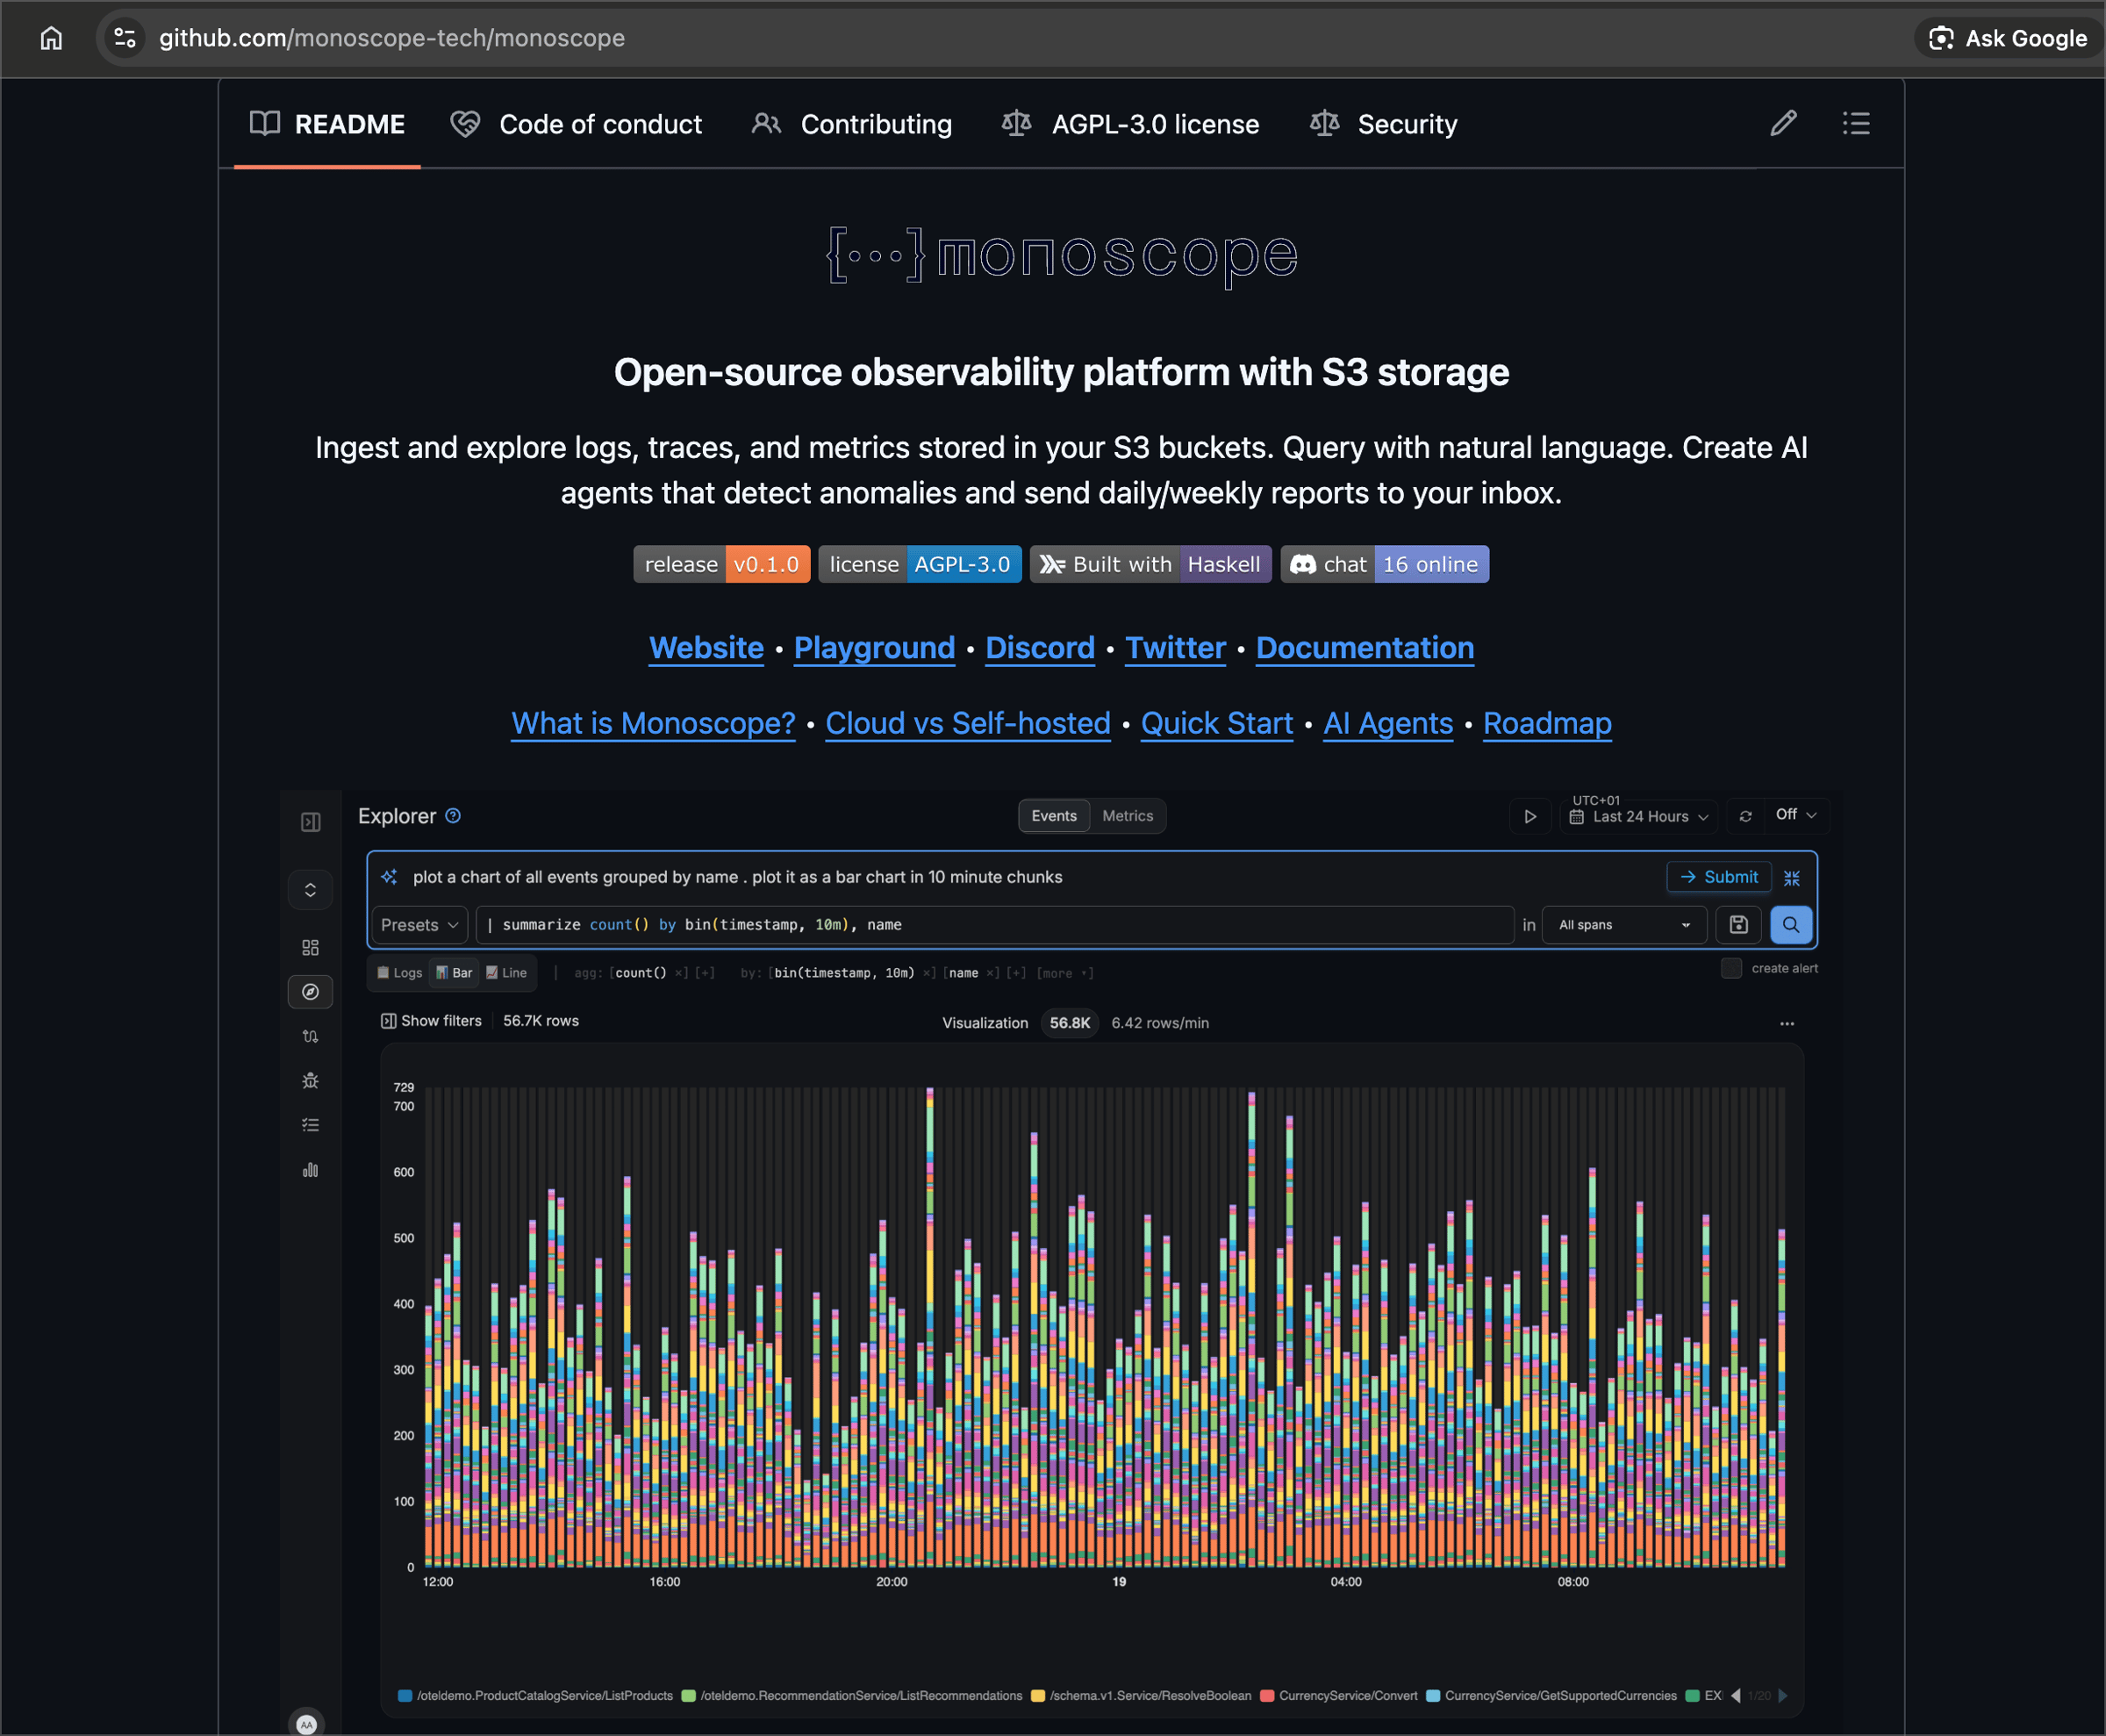Open the Presets dropdown
This screenshot has width=2106, height=1736.
418,925
